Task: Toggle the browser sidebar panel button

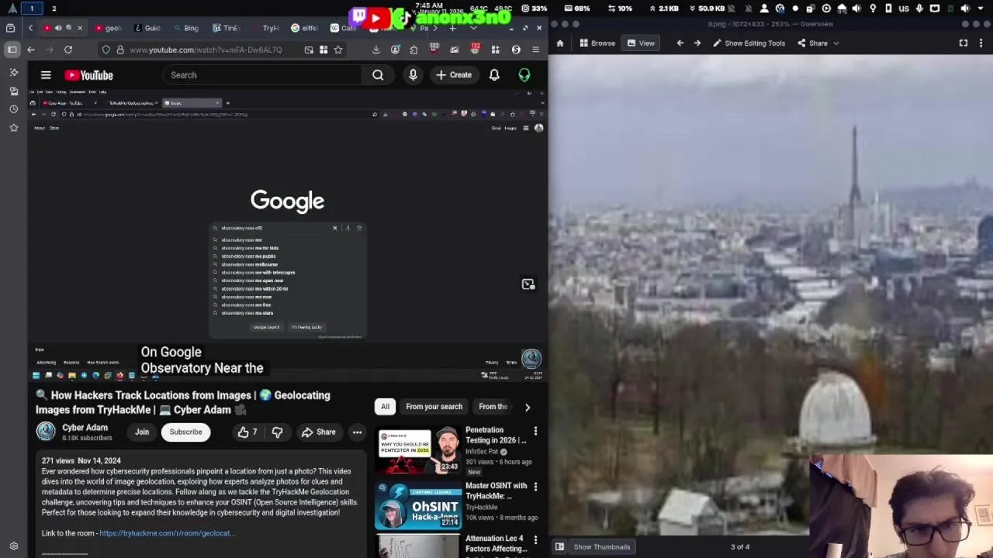Action: pyautogui.click(x=12, y=50)
